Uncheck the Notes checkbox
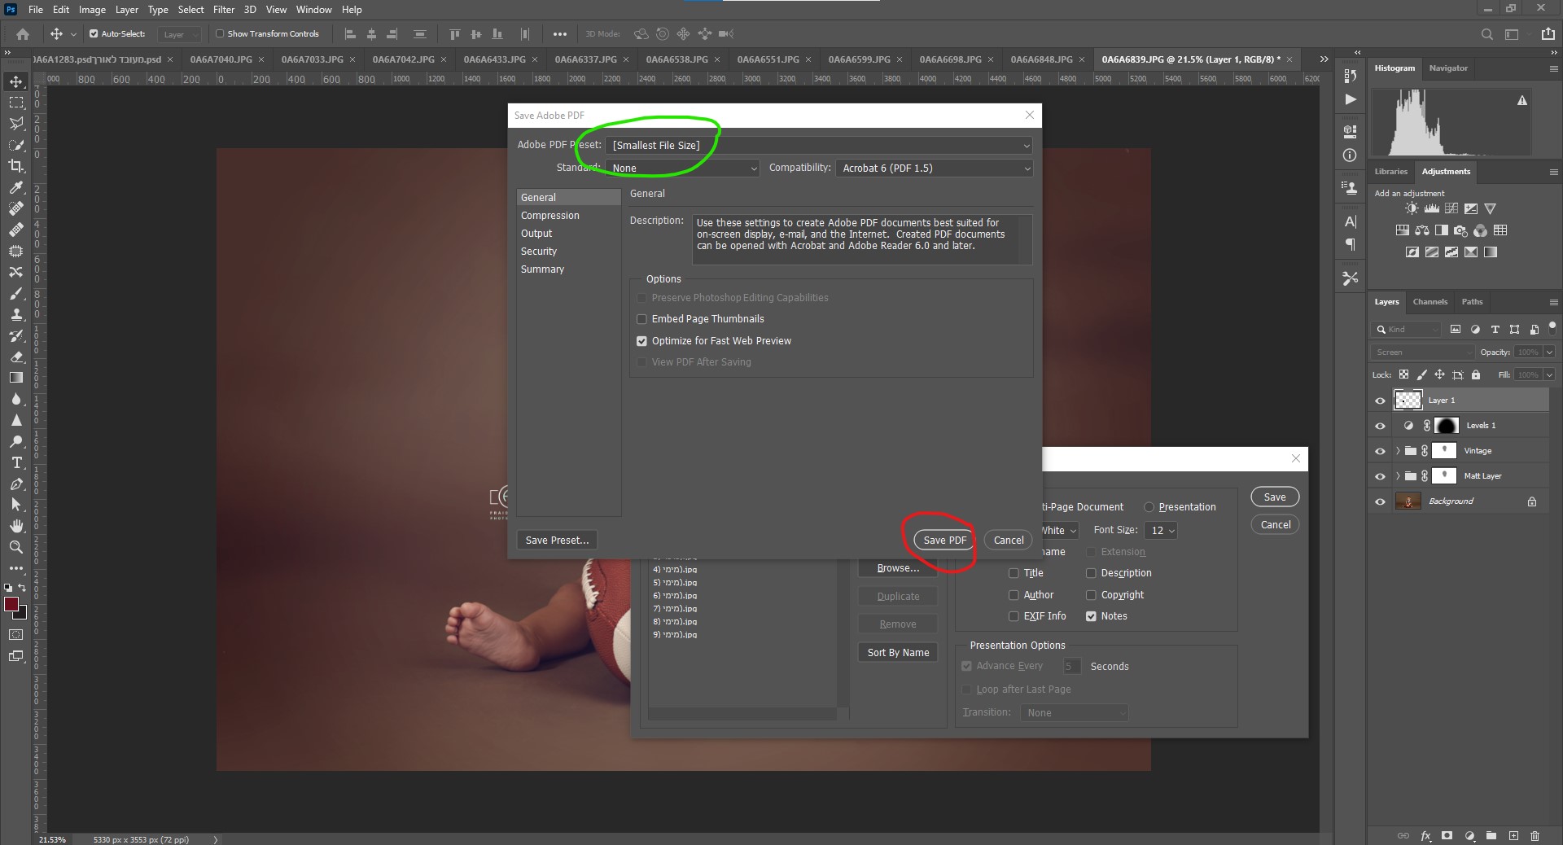Image resolution: width=1563 pixels, height=845 pixels. point(1091,616)
